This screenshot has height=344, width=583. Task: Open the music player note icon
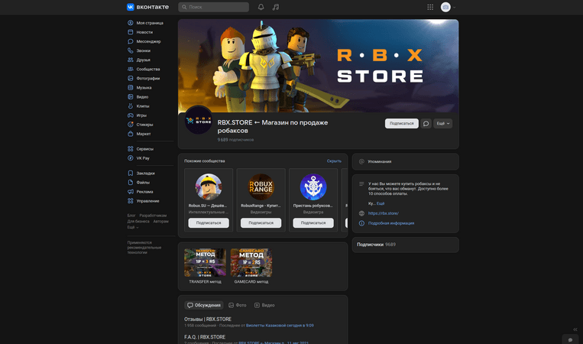pos(276,7)
